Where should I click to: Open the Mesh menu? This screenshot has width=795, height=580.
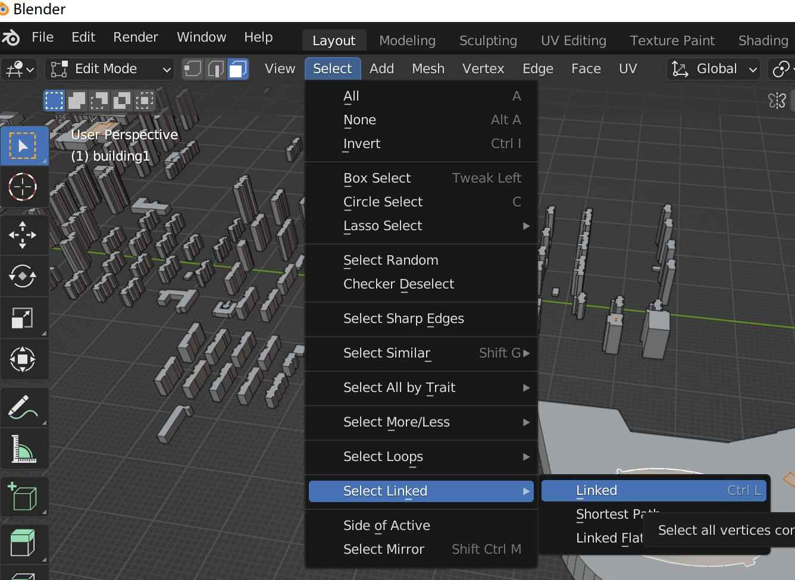(x=428, y=69)
